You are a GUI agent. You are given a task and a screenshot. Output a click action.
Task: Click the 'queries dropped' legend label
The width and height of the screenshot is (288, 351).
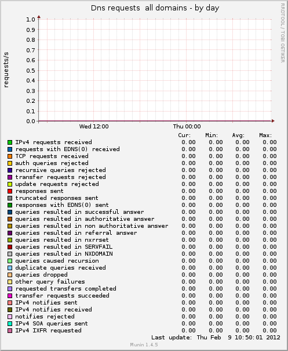coord(41,275)
